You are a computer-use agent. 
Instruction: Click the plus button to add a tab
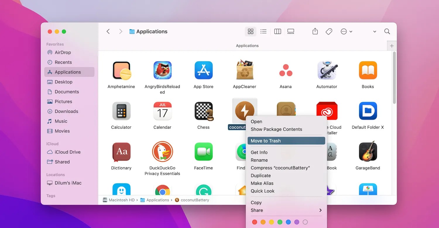click(392, 46)
